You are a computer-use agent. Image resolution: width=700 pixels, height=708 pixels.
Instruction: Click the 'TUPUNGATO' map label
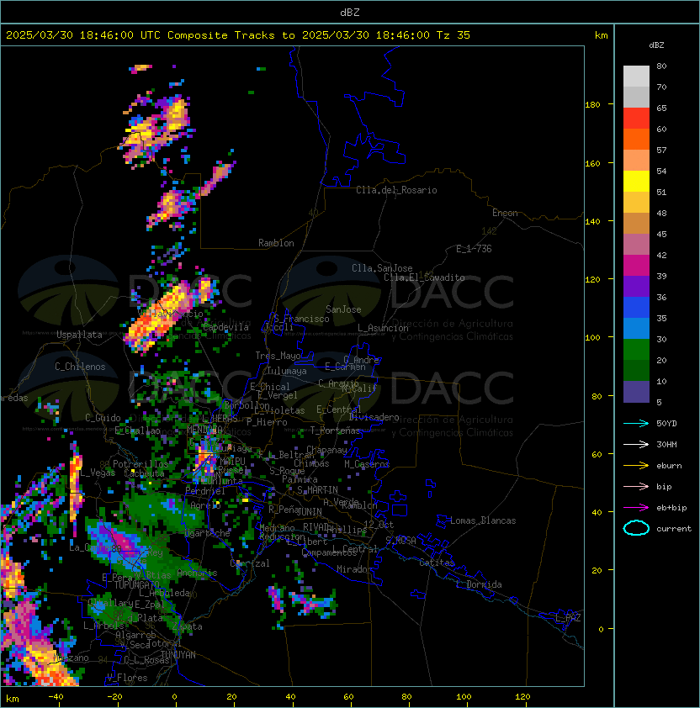pyautogui.click(x=137, y=585)
